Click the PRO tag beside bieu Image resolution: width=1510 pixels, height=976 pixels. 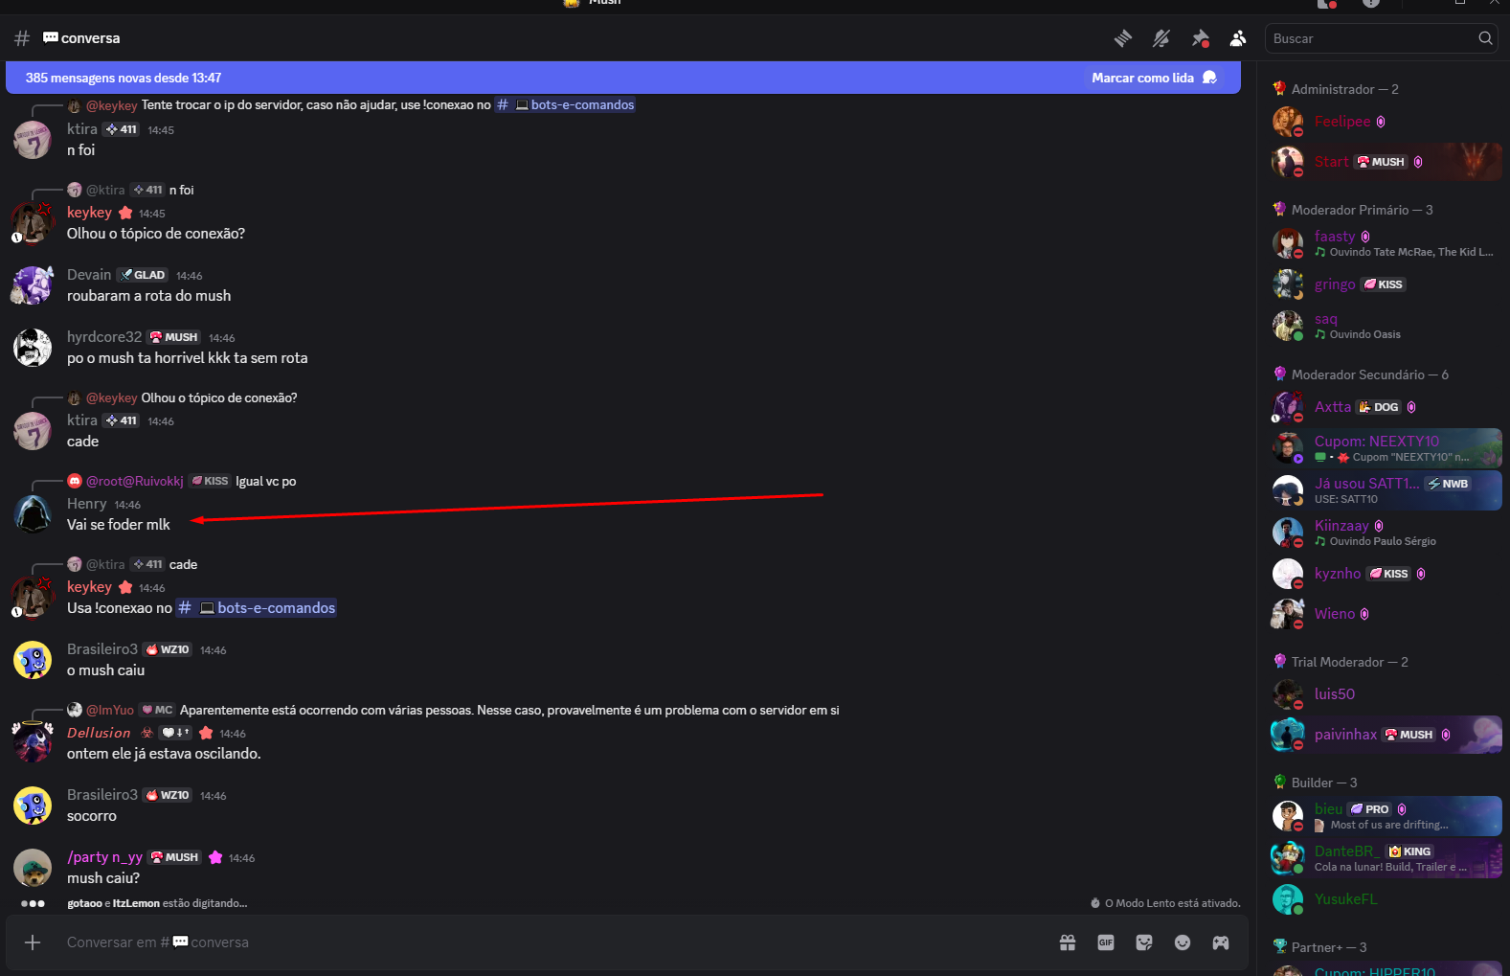pyautogui.click(x=1369, y=809)
